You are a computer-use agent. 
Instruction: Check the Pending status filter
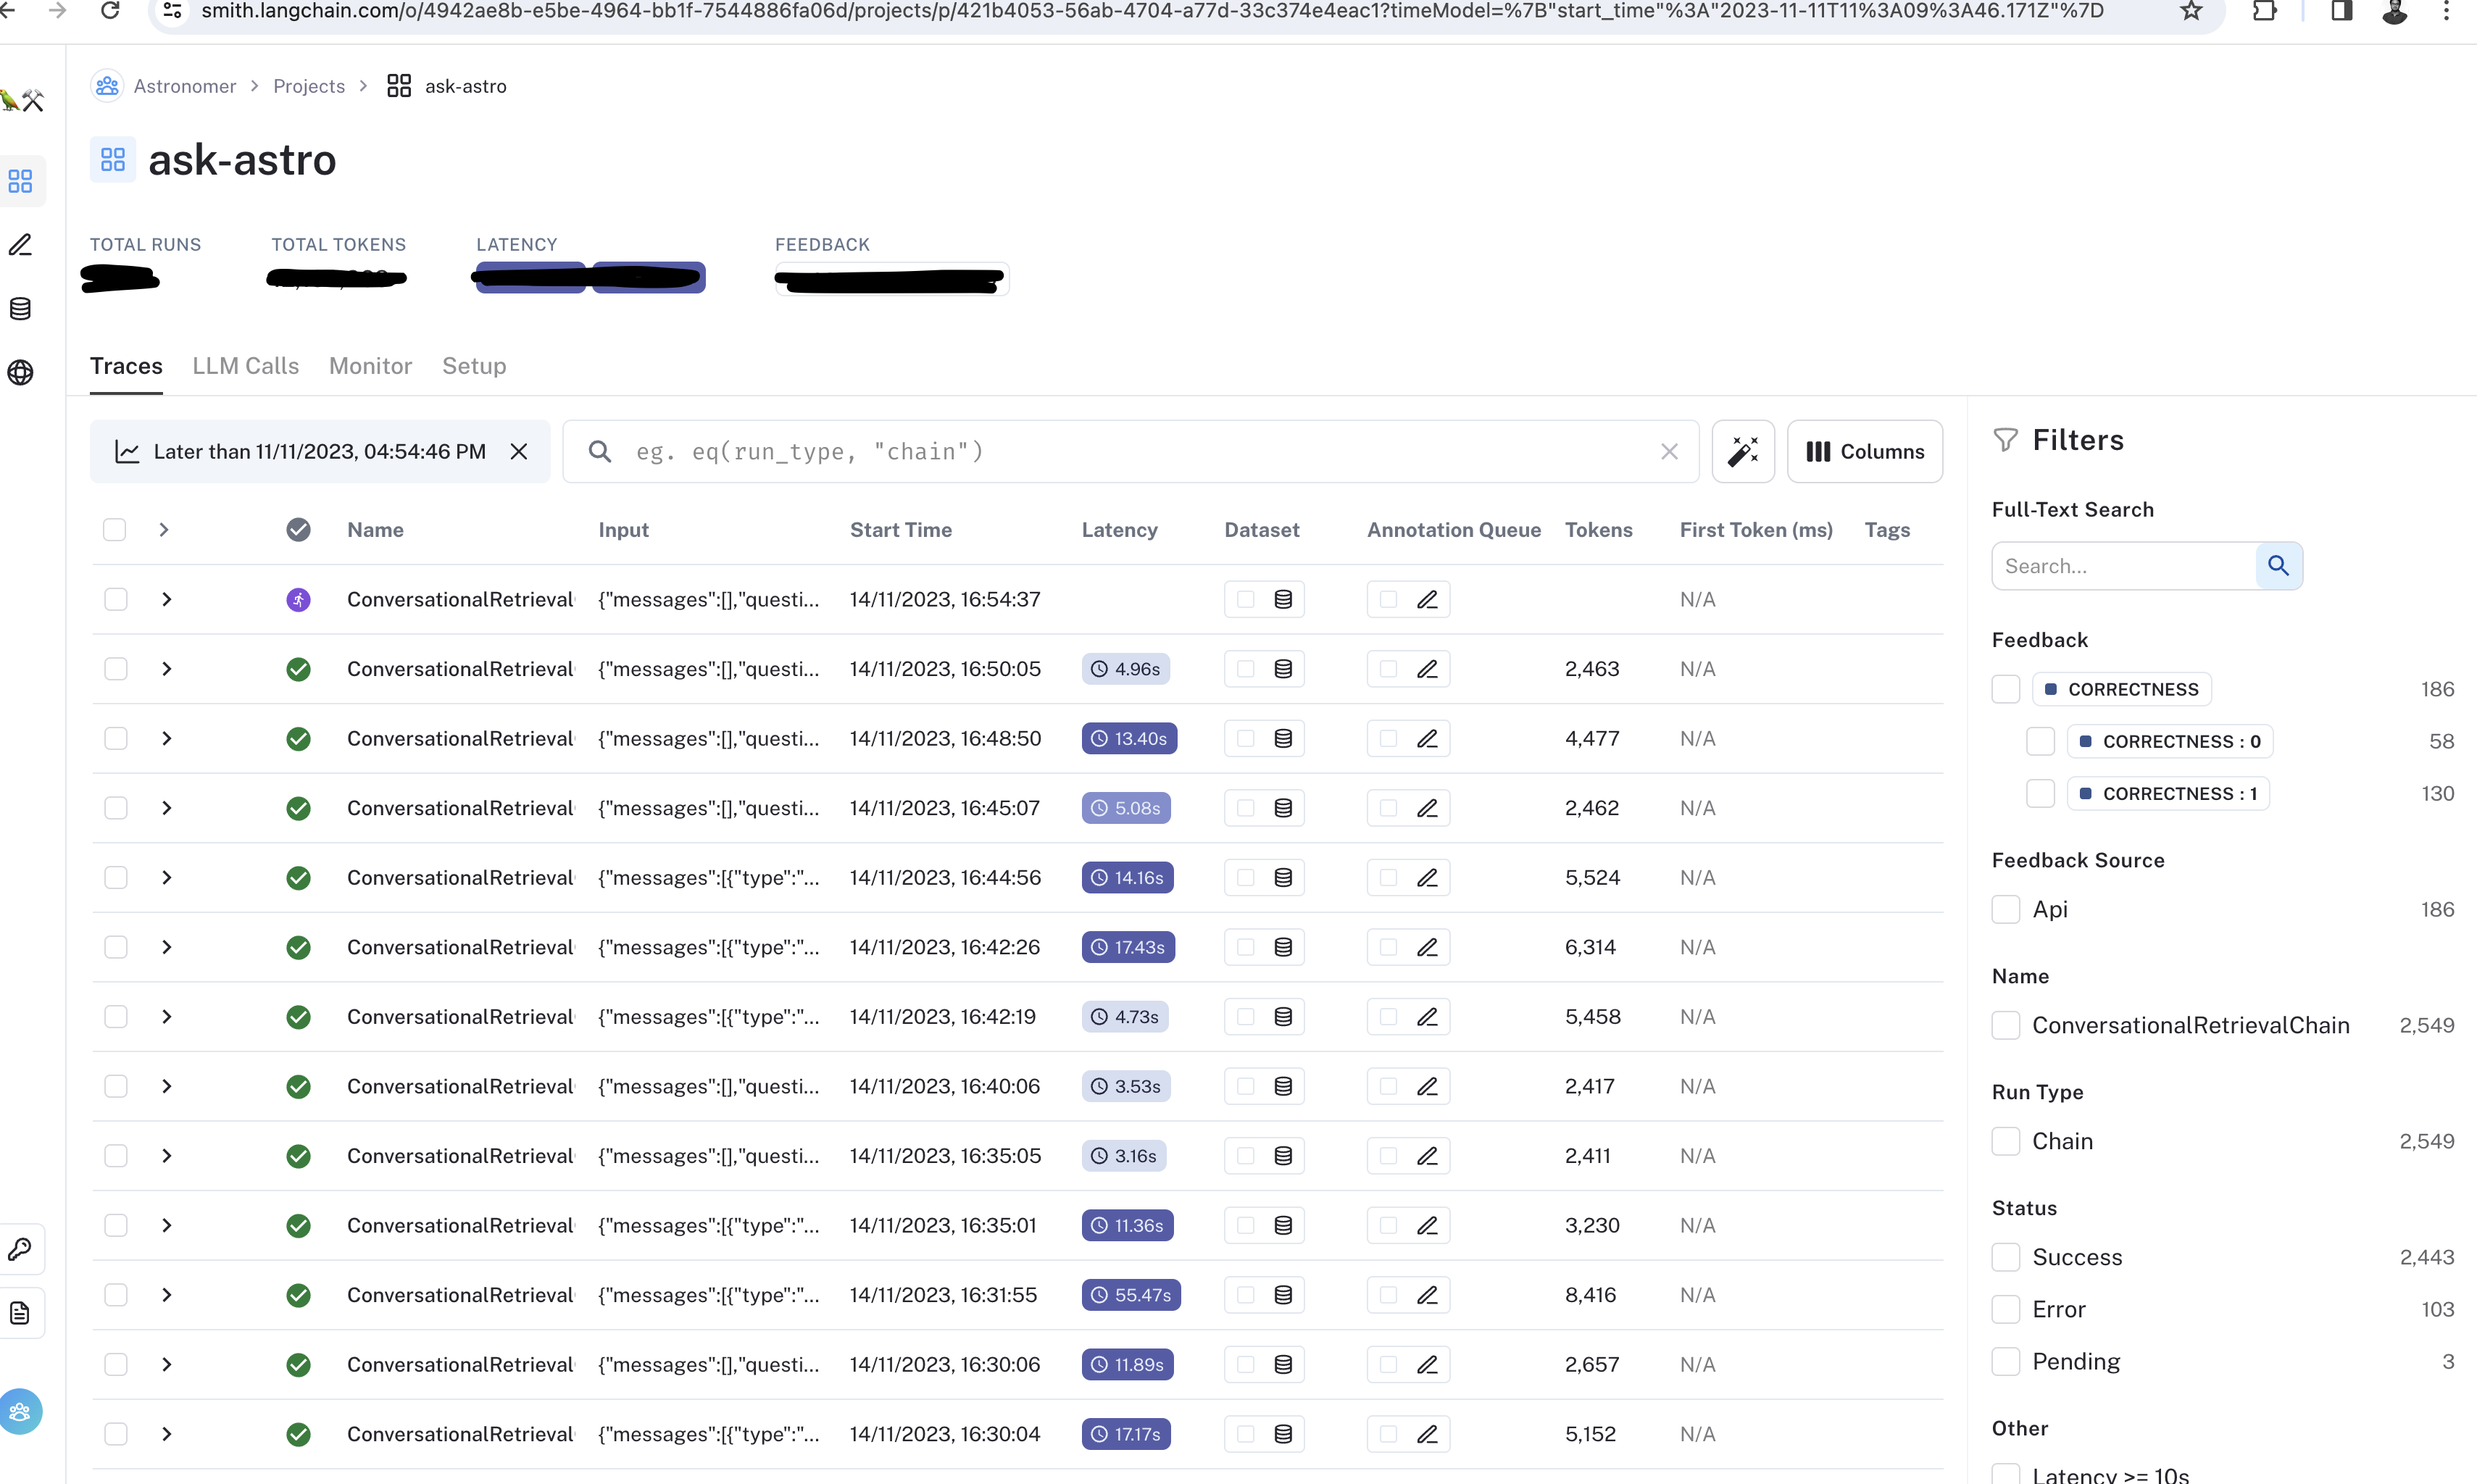click(x=2006, y=1361)
